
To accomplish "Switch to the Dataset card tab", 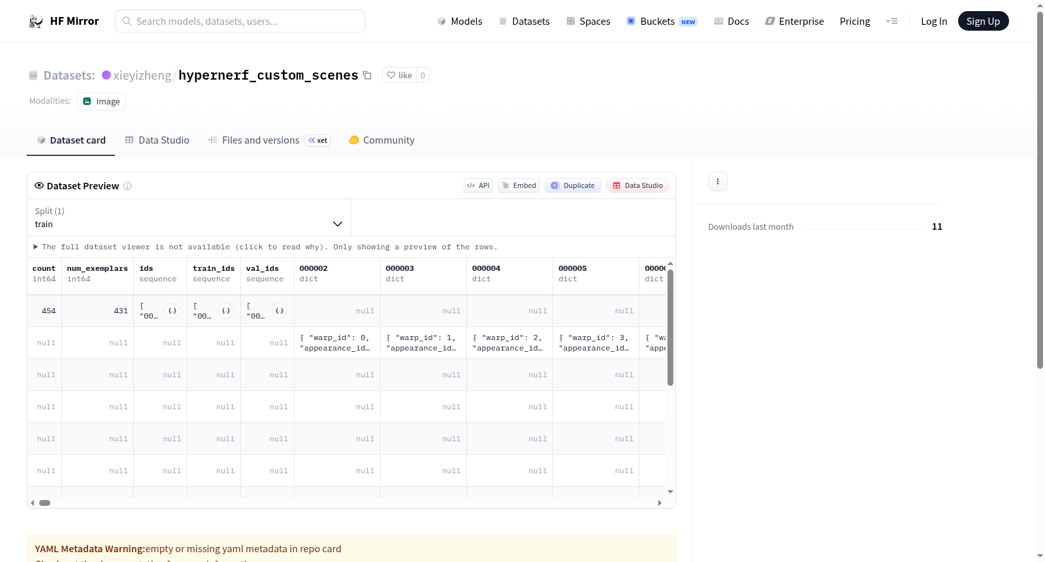I will tap(71, 140).
